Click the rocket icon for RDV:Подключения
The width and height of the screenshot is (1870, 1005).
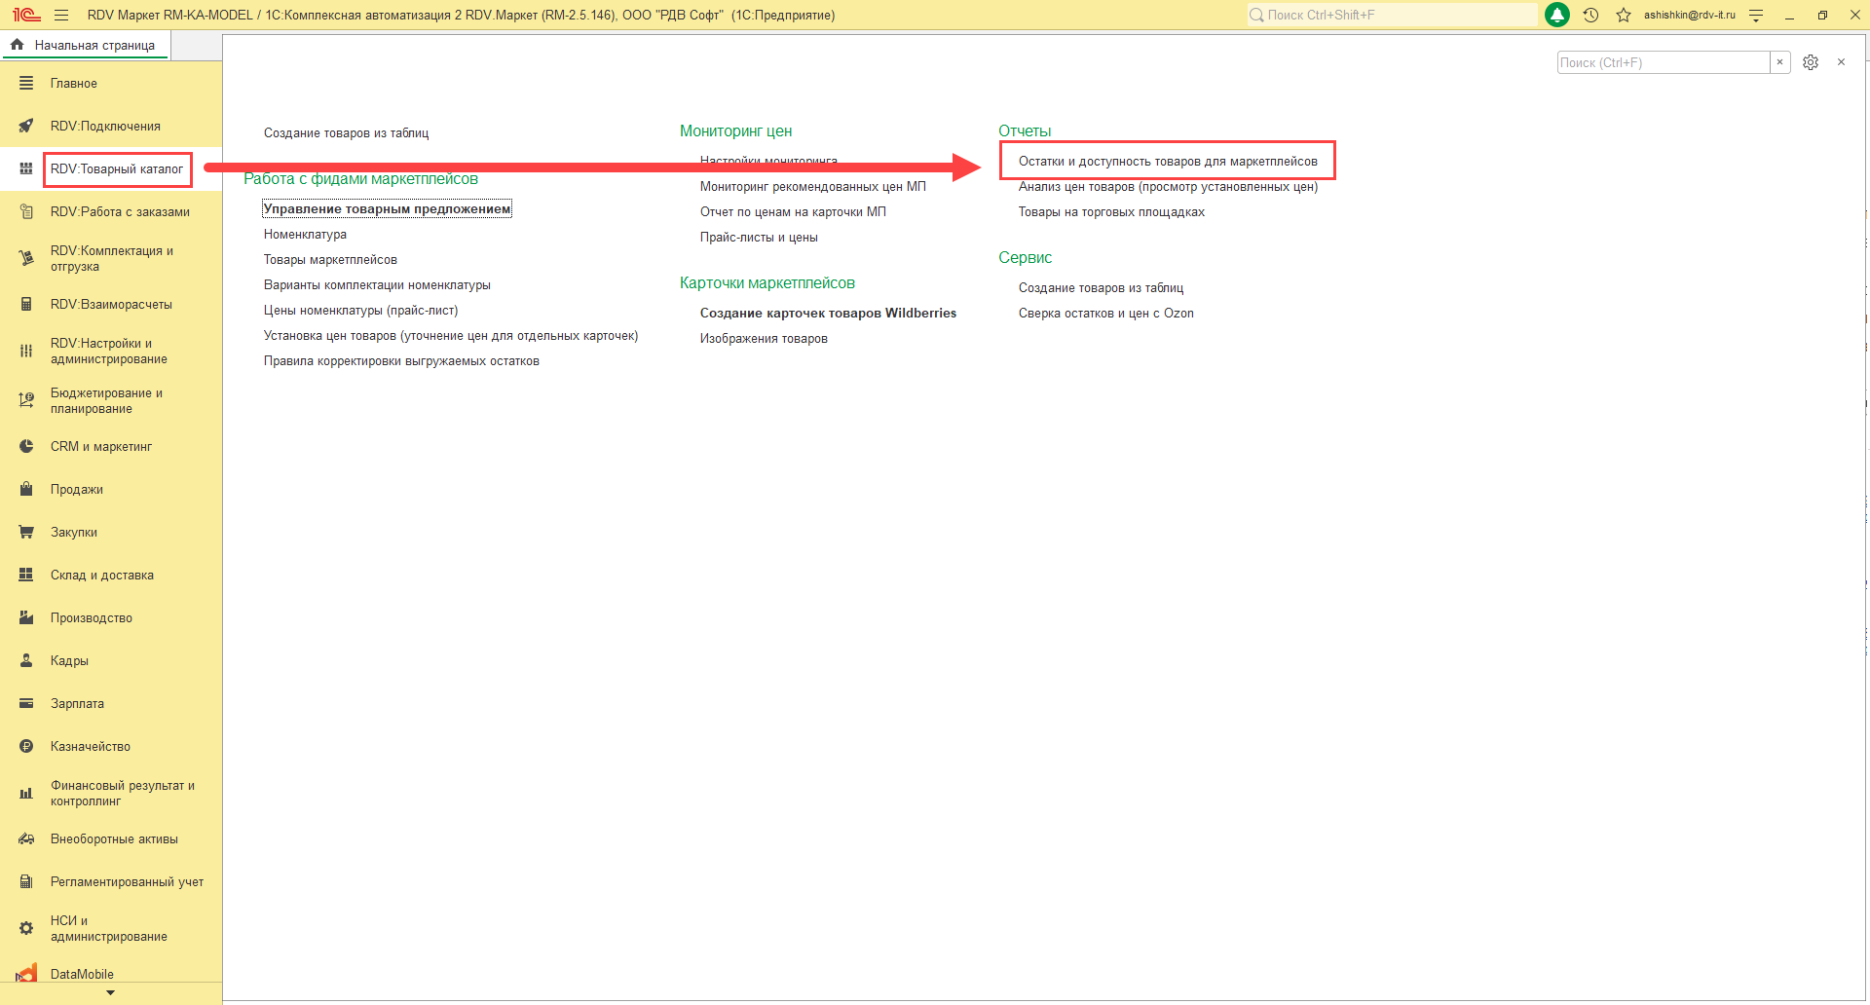coord(26,127)
